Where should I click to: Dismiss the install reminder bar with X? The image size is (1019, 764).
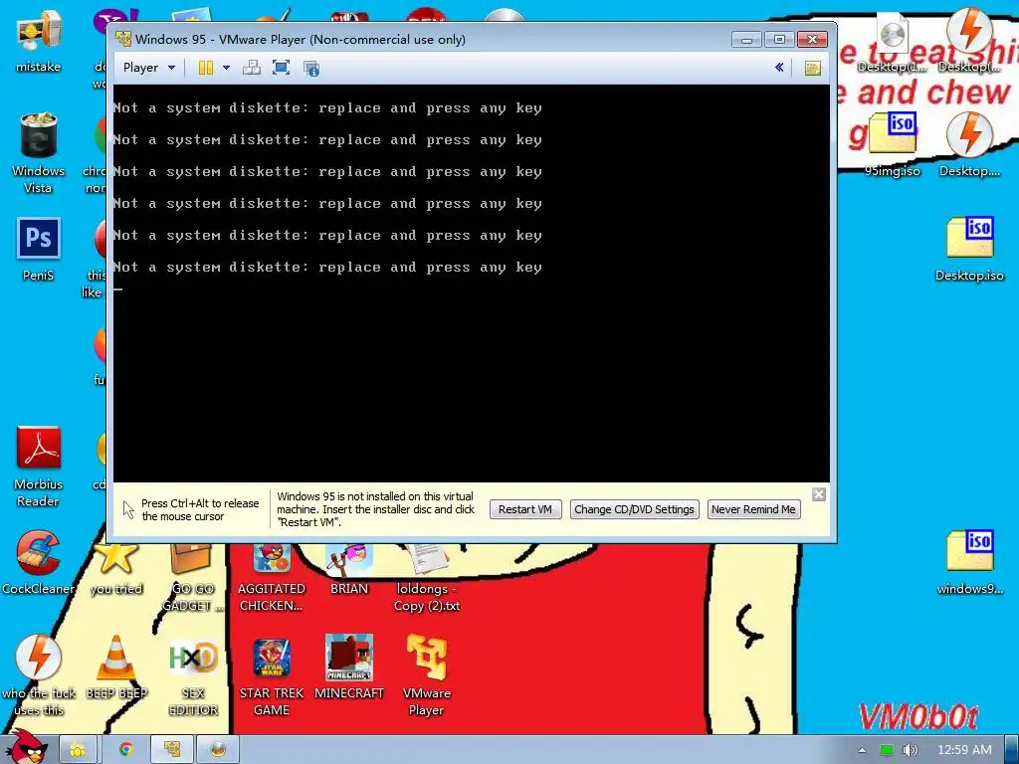pyautogui.click(x=819, y=494)
